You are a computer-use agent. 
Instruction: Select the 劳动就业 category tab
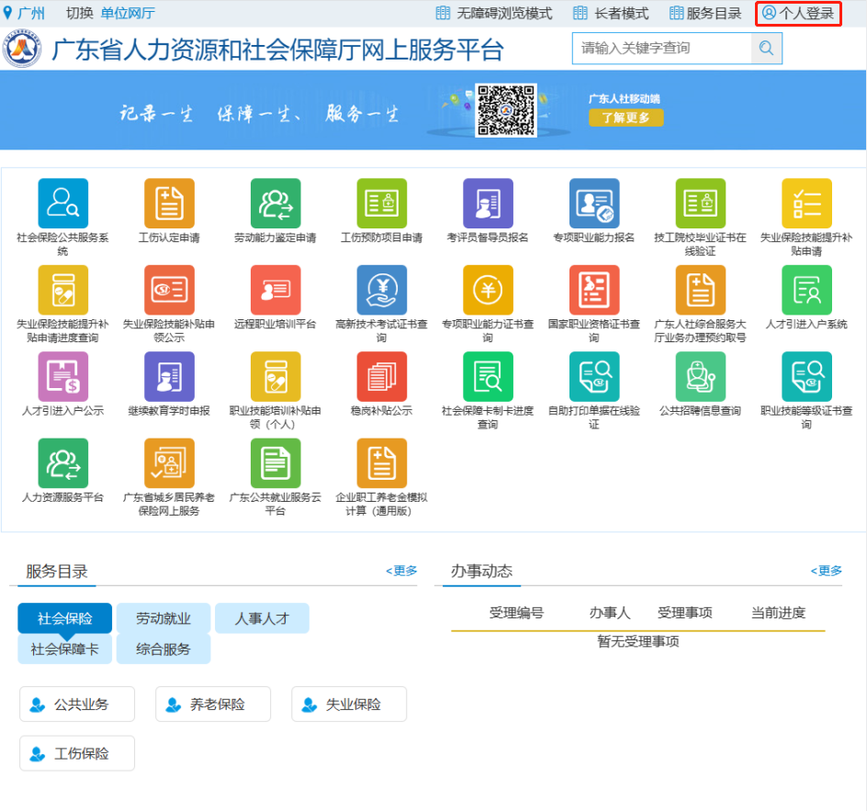(x=163, y=618)
